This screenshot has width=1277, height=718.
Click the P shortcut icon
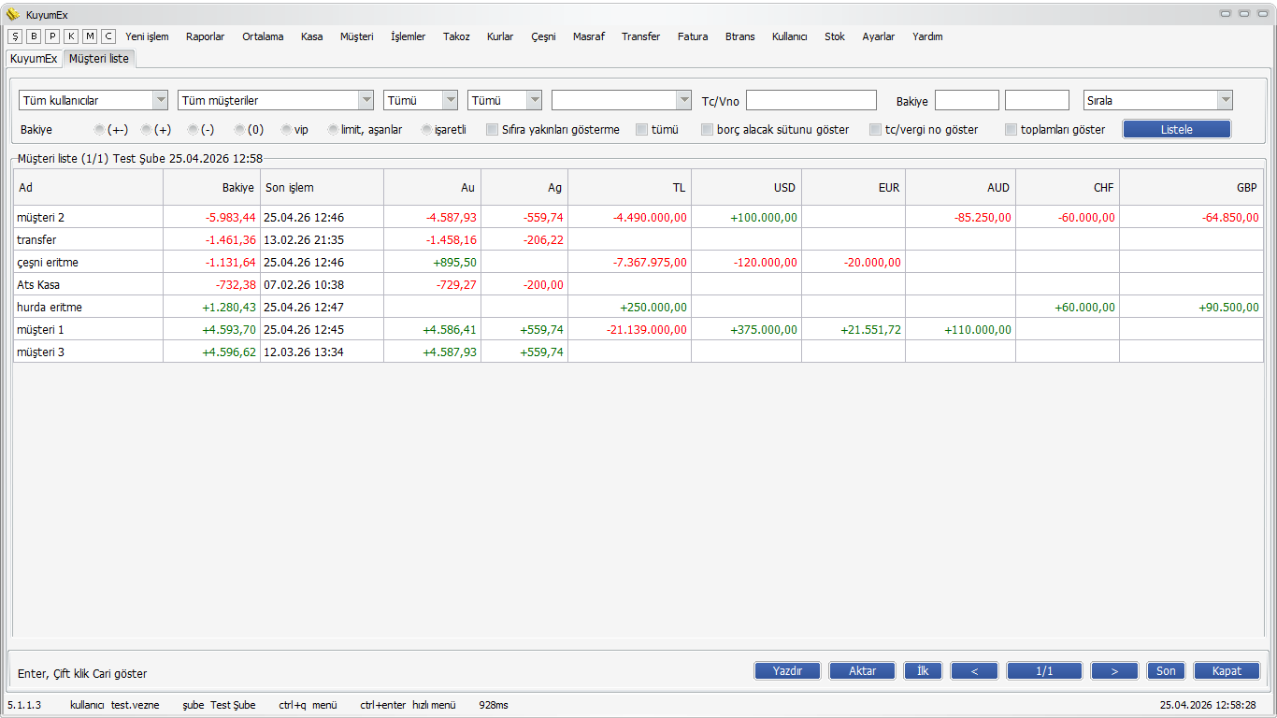click(52, 36)
